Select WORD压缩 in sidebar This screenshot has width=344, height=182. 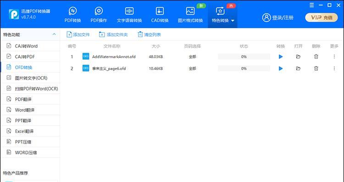coord(30,152)
